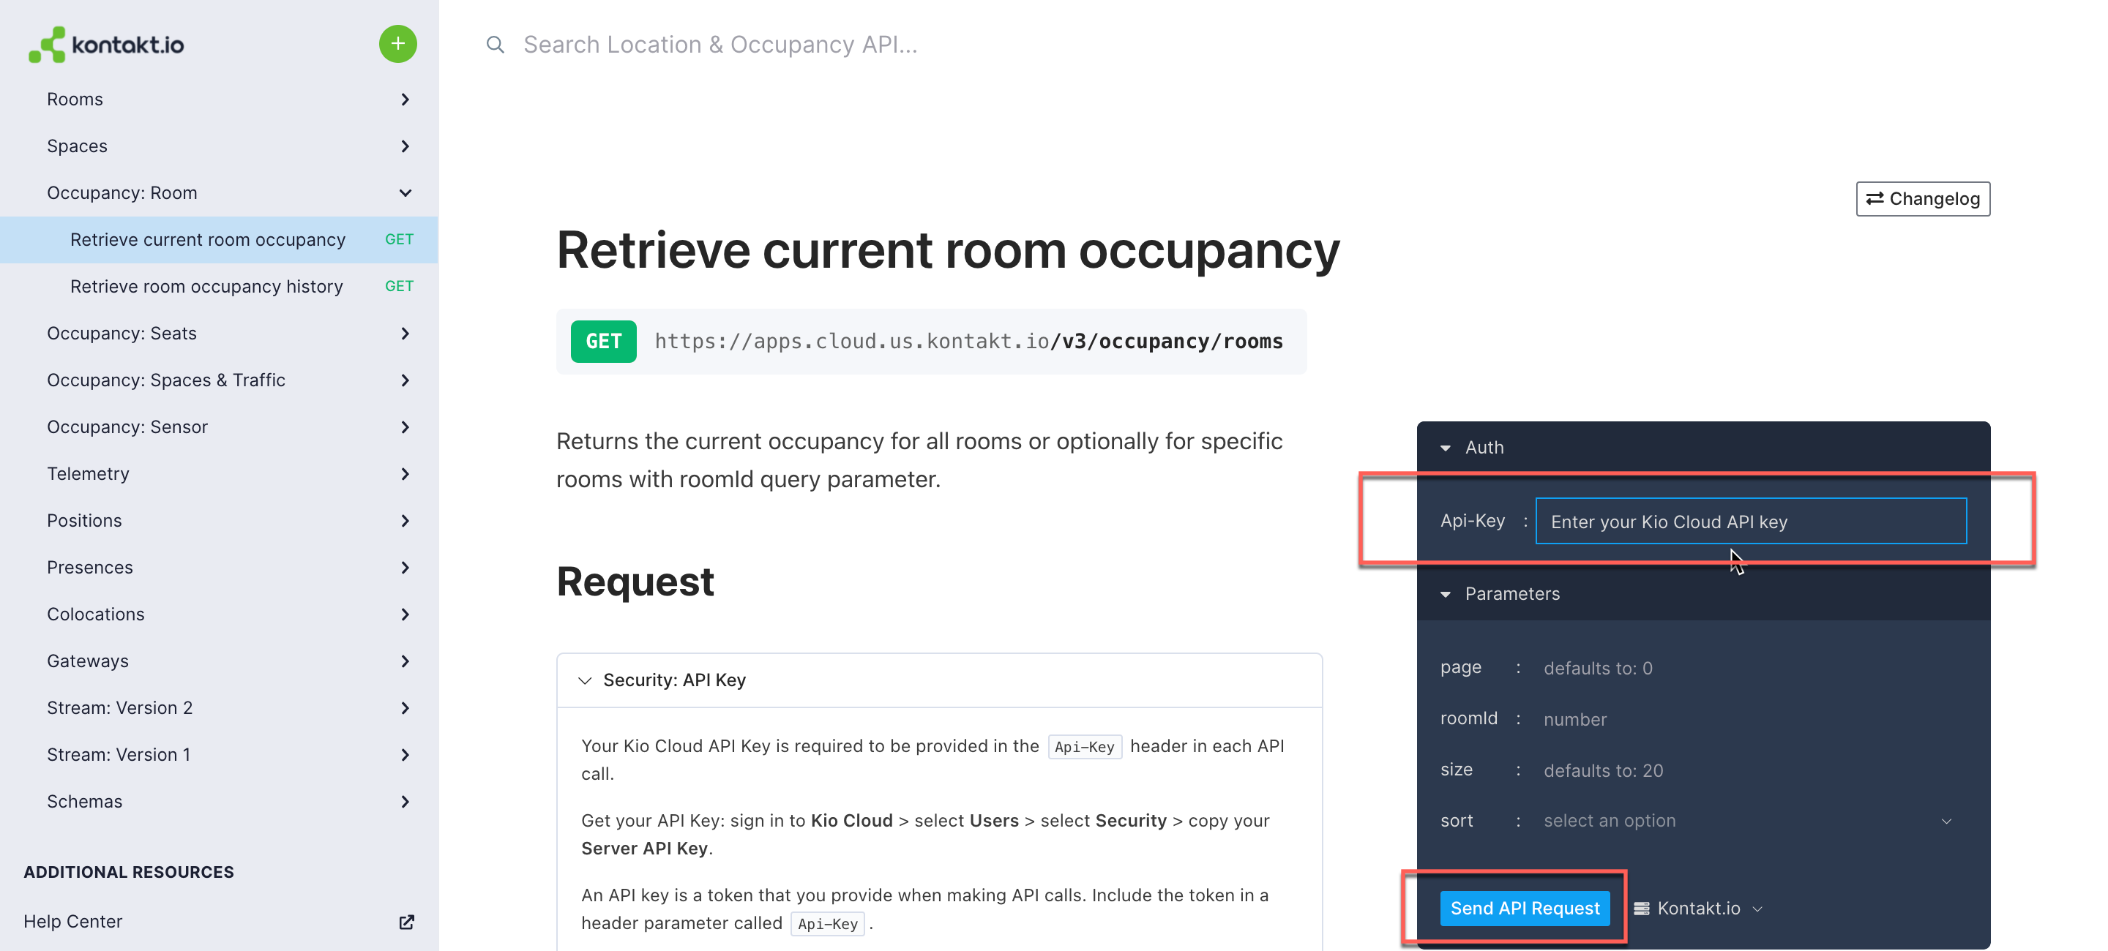Expand Stream: Version 2 chevron
The image size is (2108, 951).
coord(405,708)
